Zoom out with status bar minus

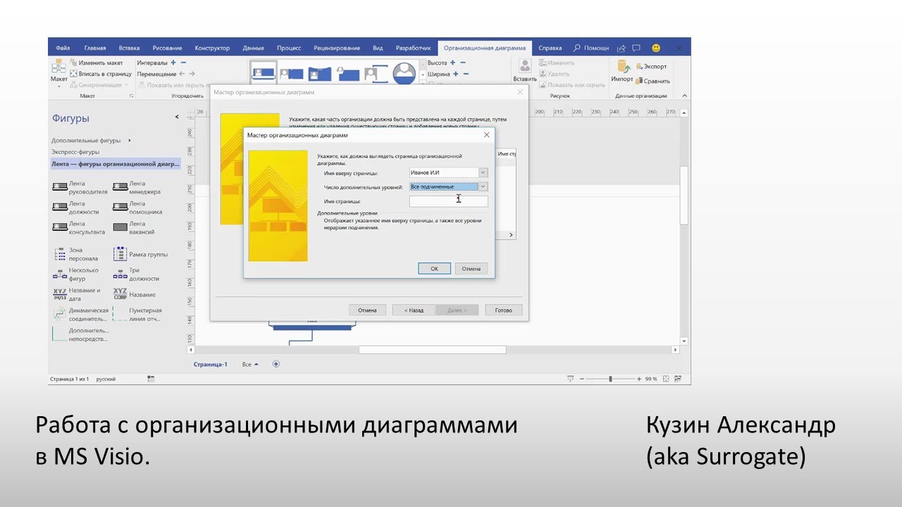tap(581, 379)
